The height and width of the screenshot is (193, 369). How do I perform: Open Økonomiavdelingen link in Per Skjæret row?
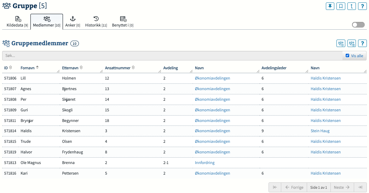[x=212, y=99]
